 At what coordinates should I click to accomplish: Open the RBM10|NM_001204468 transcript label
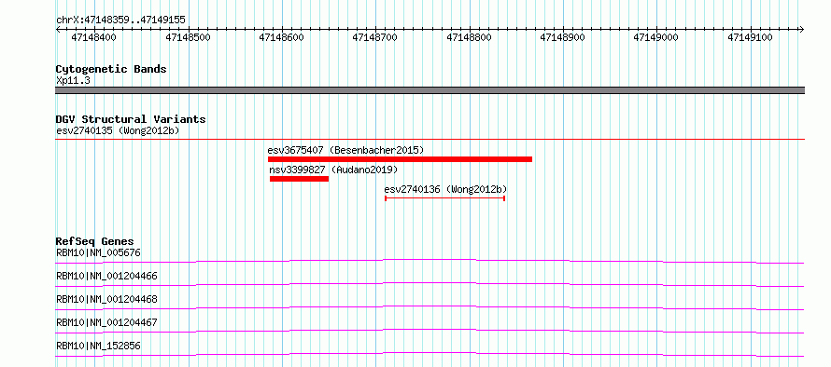point(106,299)
